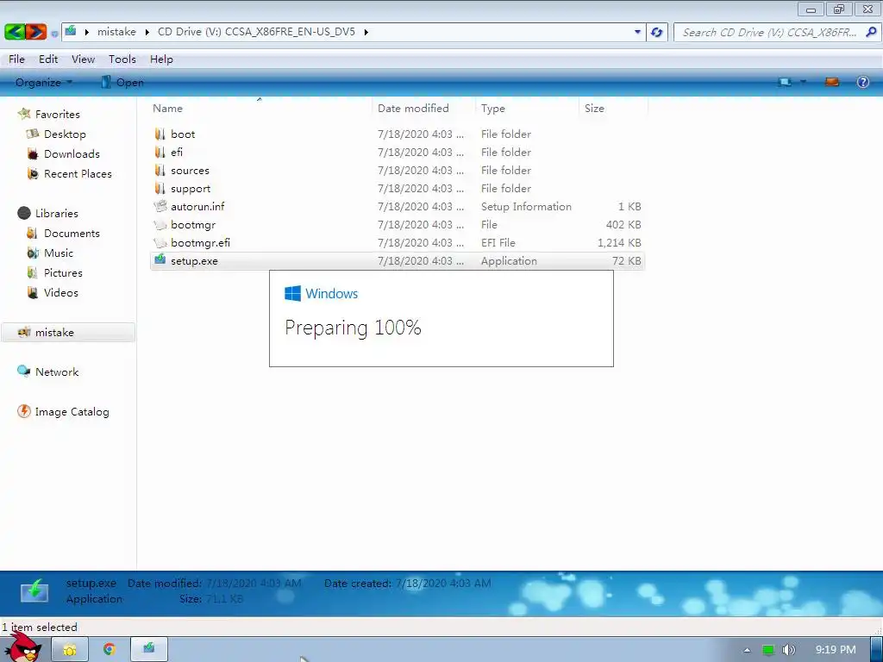The height and width of the screenshot is (662, 883).
Task: Select CD Drive (V:) breadcrumb
Action: (x=256, y=32)
